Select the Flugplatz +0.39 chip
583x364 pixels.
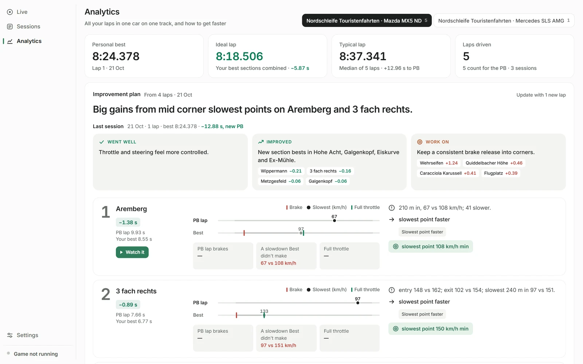(501, 173)
